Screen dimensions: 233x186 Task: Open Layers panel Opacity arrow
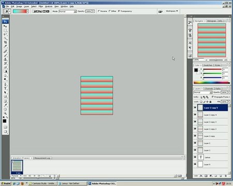228,92
